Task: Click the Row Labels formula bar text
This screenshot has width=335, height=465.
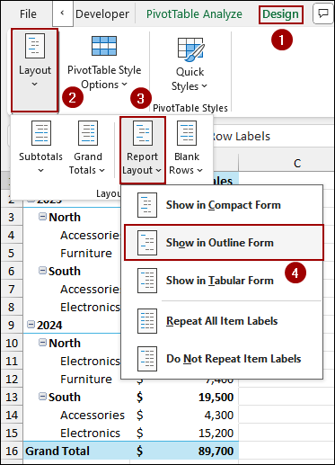Action: [242, 137]
